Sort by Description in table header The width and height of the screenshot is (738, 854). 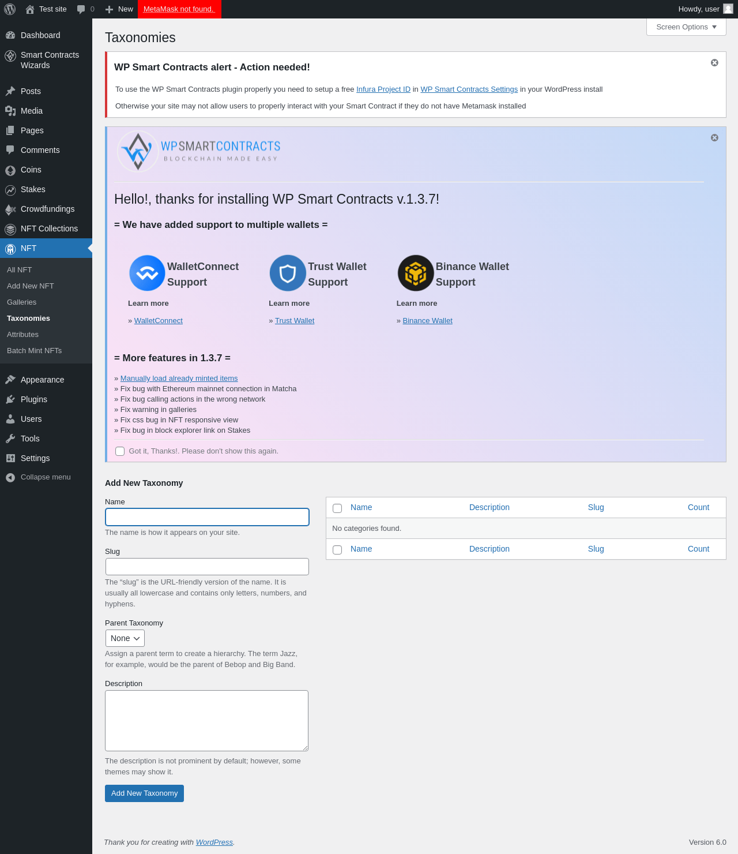(x=490, y=507)
